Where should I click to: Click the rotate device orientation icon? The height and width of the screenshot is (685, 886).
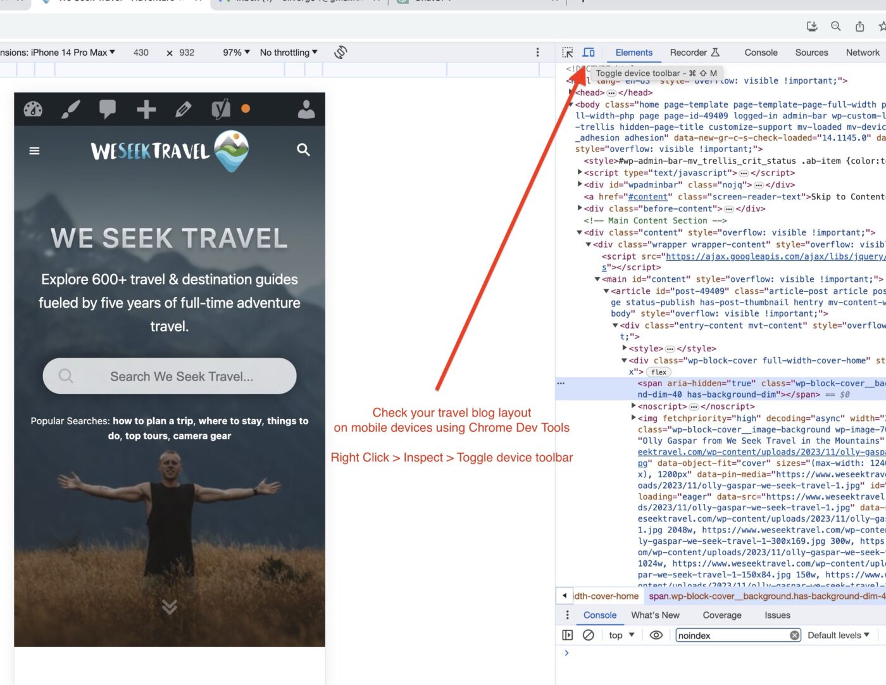click(340, 53)
